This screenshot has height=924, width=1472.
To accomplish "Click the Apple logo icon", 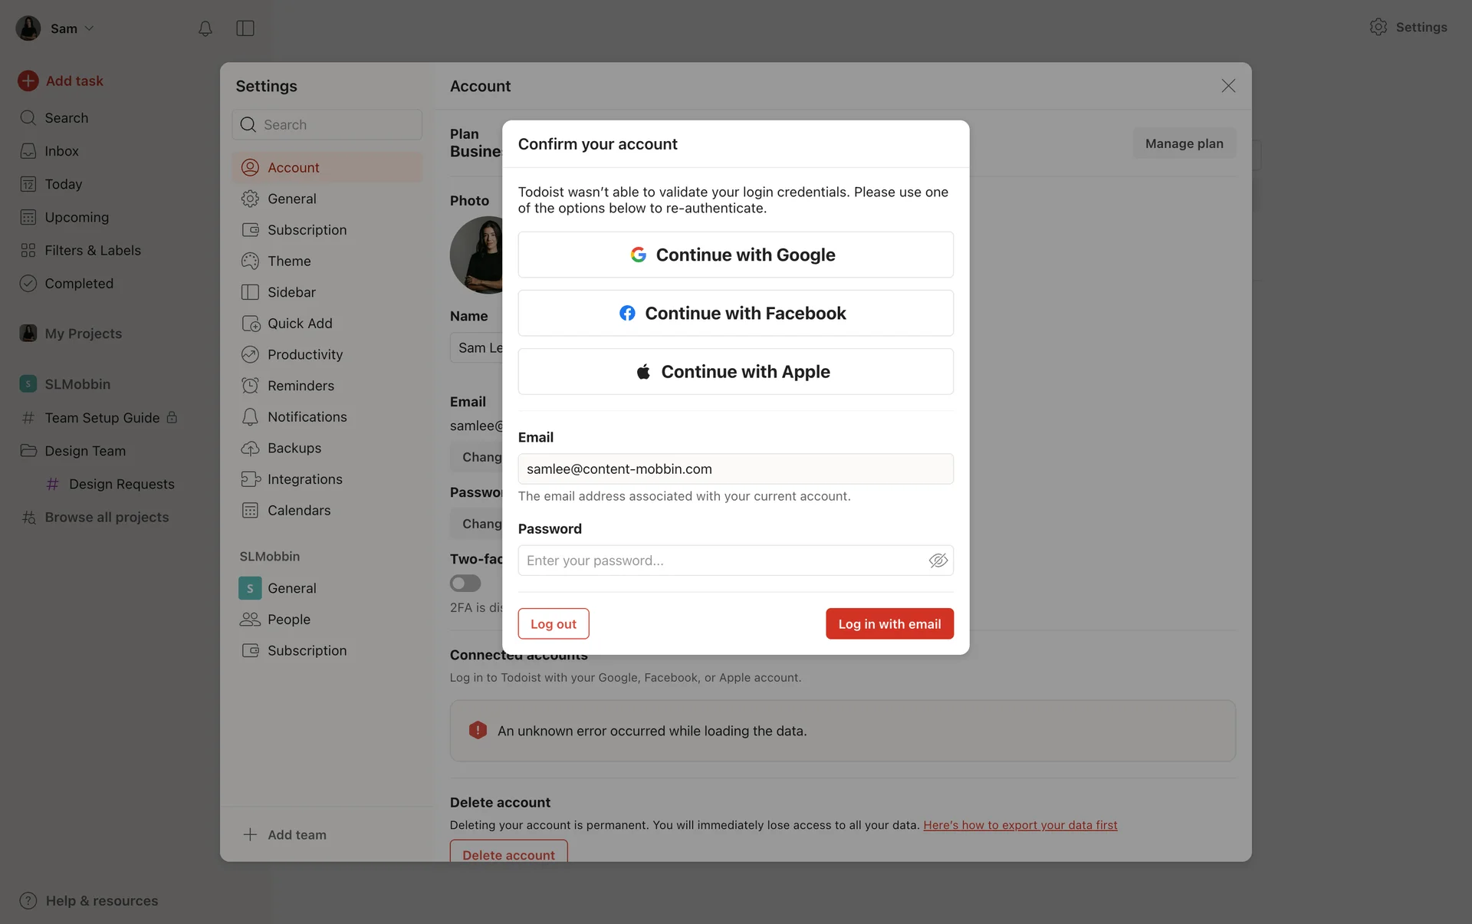I will click(643, 372).
